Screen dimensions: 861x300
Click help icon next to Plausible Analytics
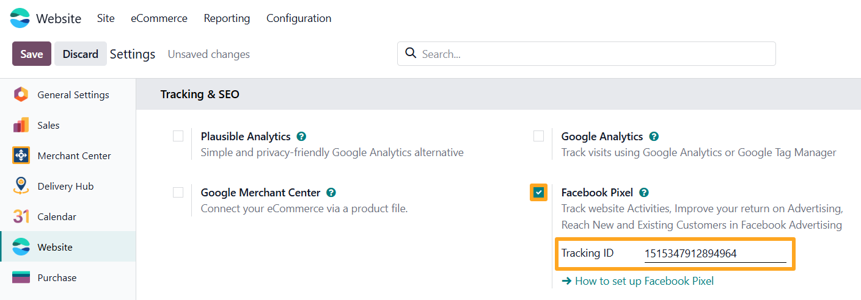click(301, 137)
